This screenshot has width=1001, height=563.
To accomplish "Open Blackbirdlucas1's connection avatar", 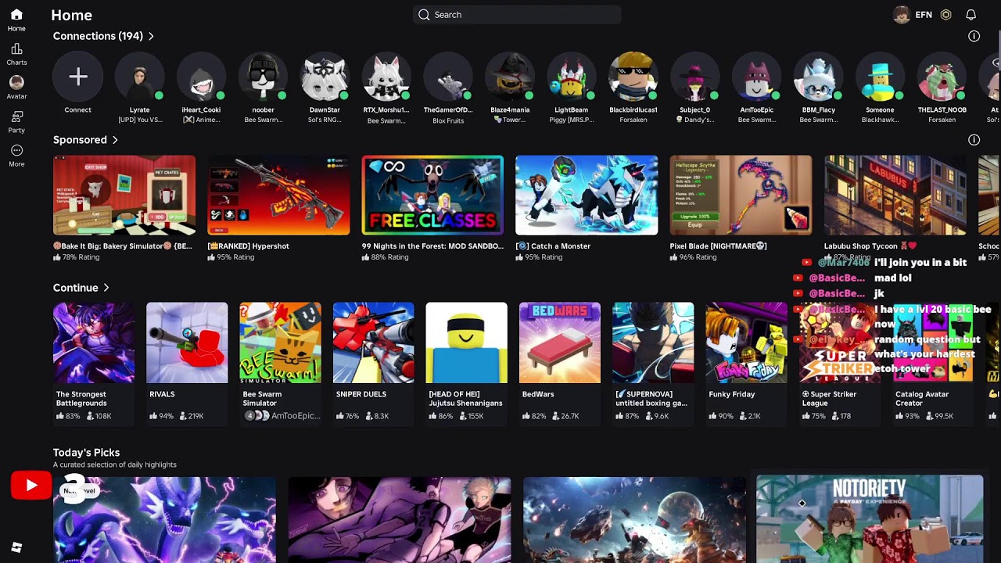I will pos(633,77).
